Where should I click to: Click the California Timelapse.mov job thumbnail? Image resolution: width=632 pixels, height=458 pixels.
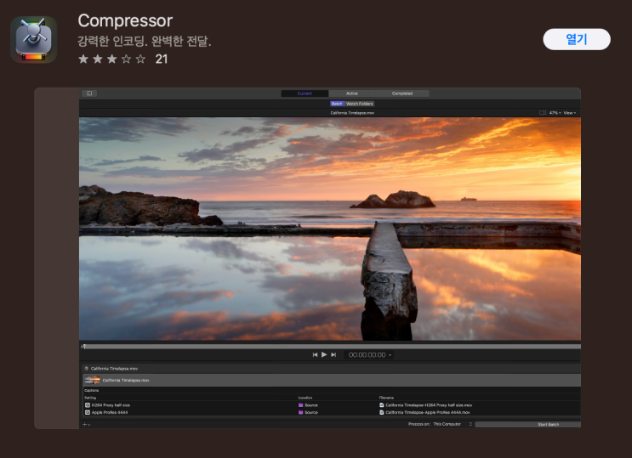pyautogui.click(x=92, y=380)
